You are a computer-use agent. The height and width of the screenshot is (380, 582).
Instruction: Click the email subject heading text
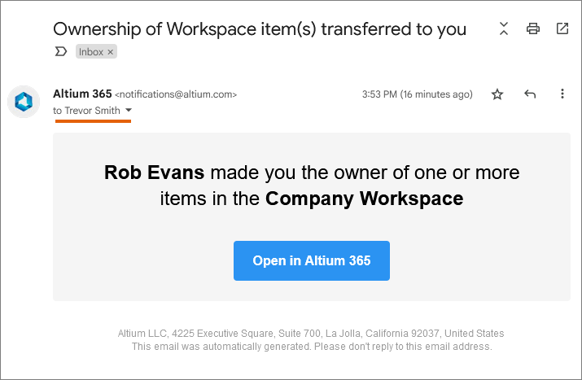pos(260,29)
